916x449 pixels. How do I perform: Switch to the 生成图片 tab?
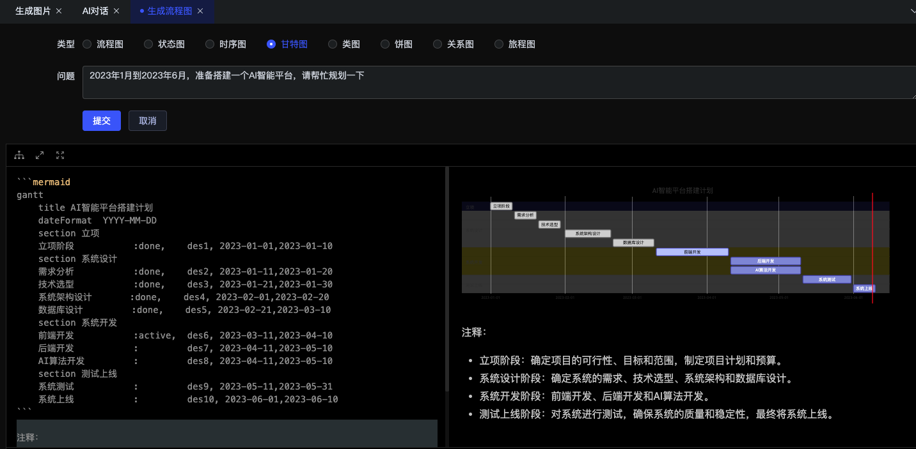click(x=33, y=11)
